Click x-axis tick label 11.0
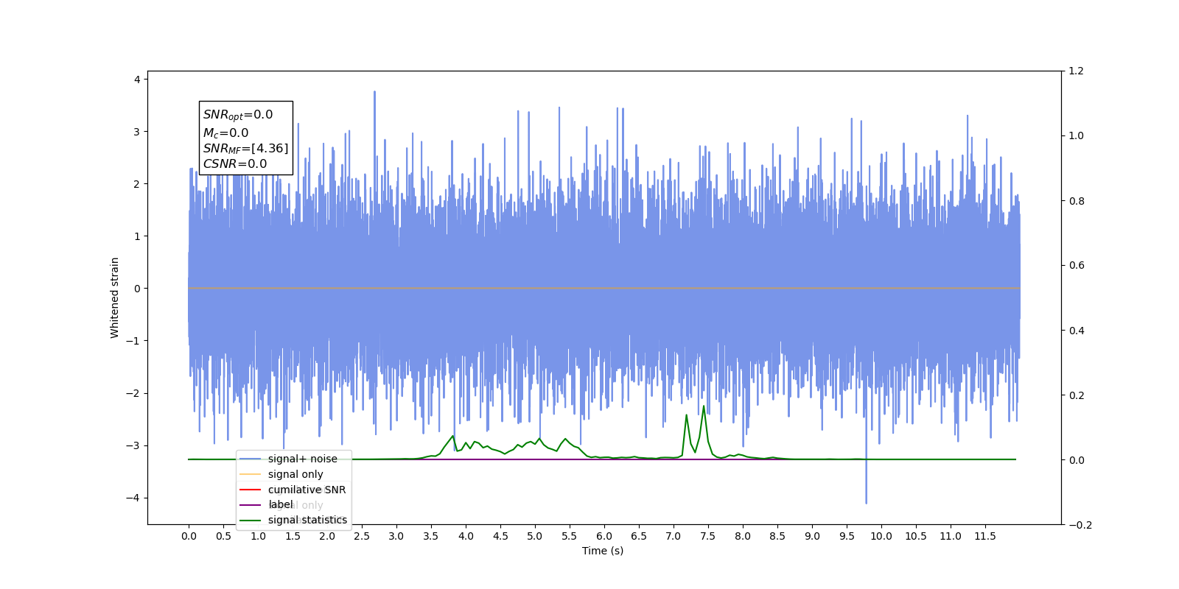Screen dimensions: 1179x589 tap(951, 536)
